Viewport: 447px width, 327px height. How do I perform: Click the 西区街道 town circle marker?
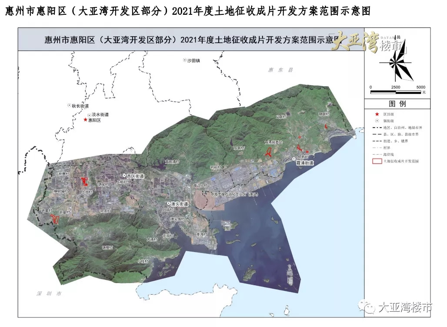coord(124,175)
